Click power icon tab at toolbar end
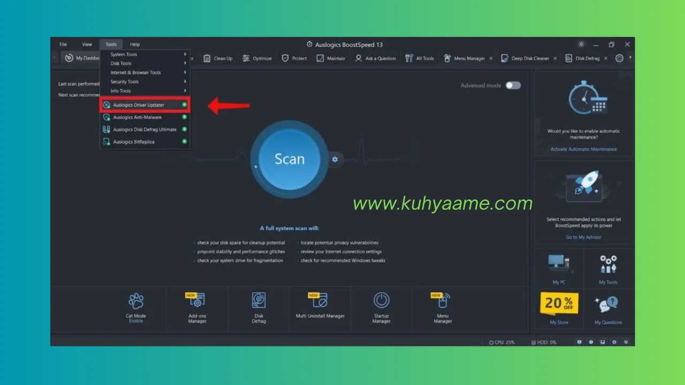The height and width of the screenshot is (385, 685). point(619,58)
